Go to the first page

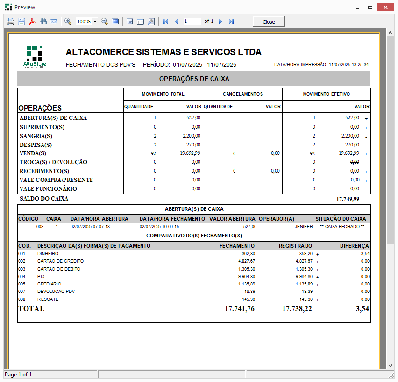coord(166,21)
